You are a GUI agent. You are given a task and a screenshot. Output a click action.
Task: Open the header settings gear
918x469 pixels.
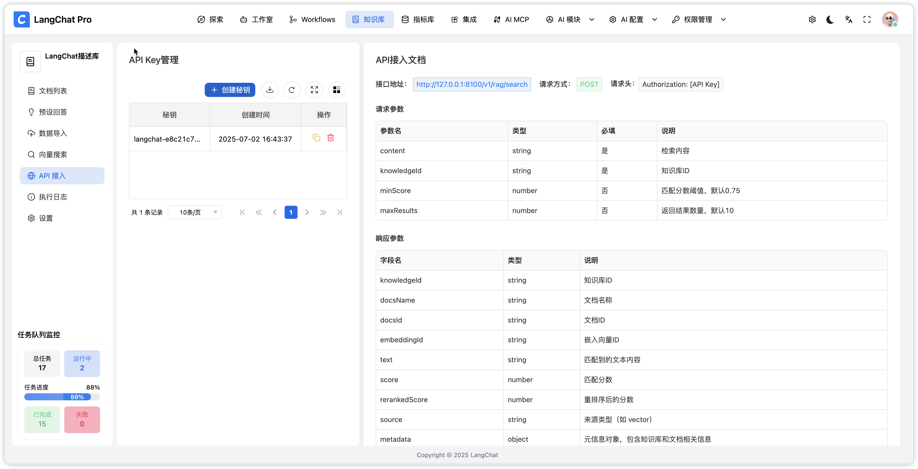coord(812,20)
